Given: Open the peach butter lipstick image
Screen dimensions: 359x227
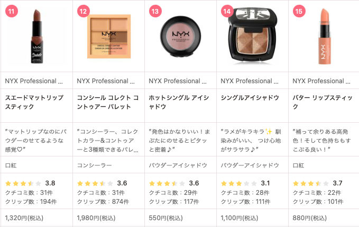Looking at the screenshot, I should [x=325, y=36].
